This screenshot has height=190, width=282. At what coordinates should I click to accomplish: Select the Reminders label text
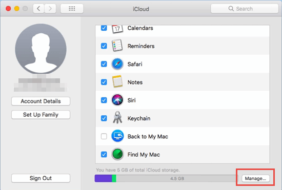click(x=141, y=46)
